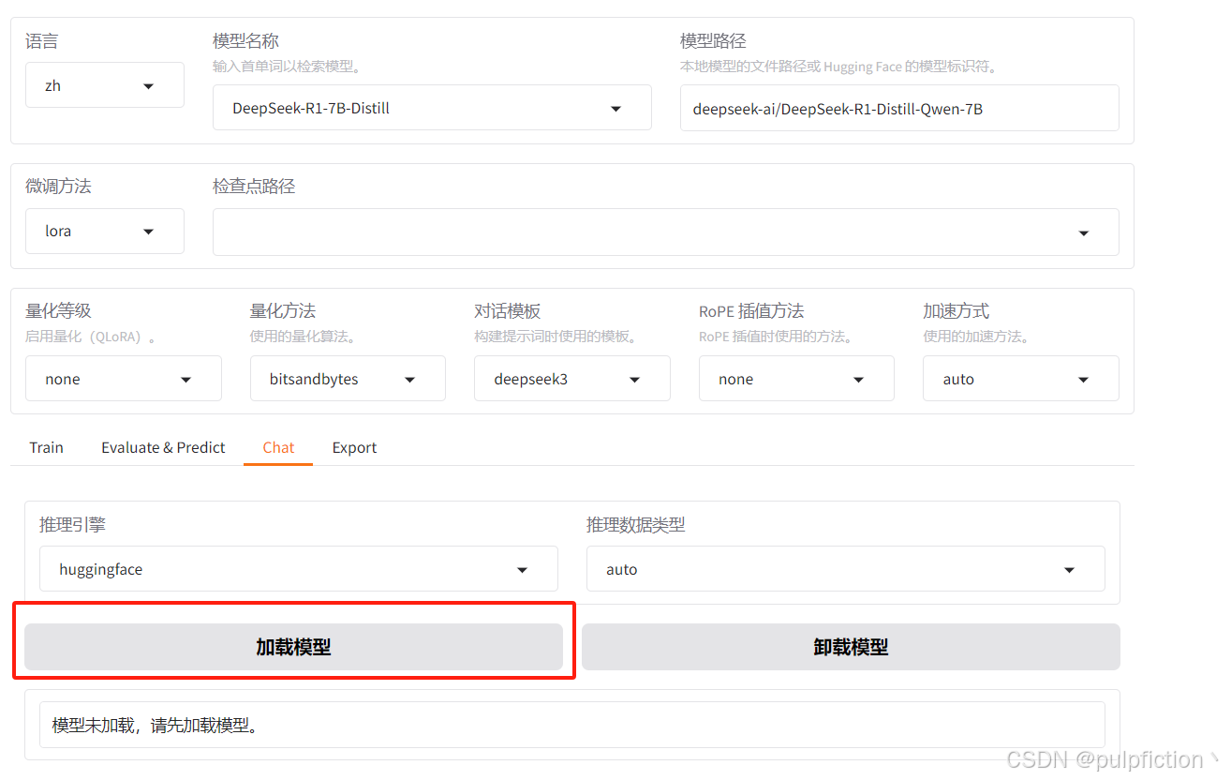The image size is (1231, 780).
Task: Switch to the Evaluate & Predict tab
Action: [163, 447]
